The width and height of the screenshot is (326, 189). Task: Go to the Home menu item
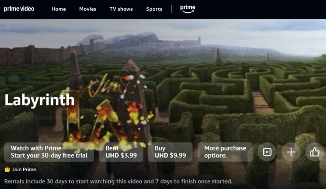(x=59, y=9)
